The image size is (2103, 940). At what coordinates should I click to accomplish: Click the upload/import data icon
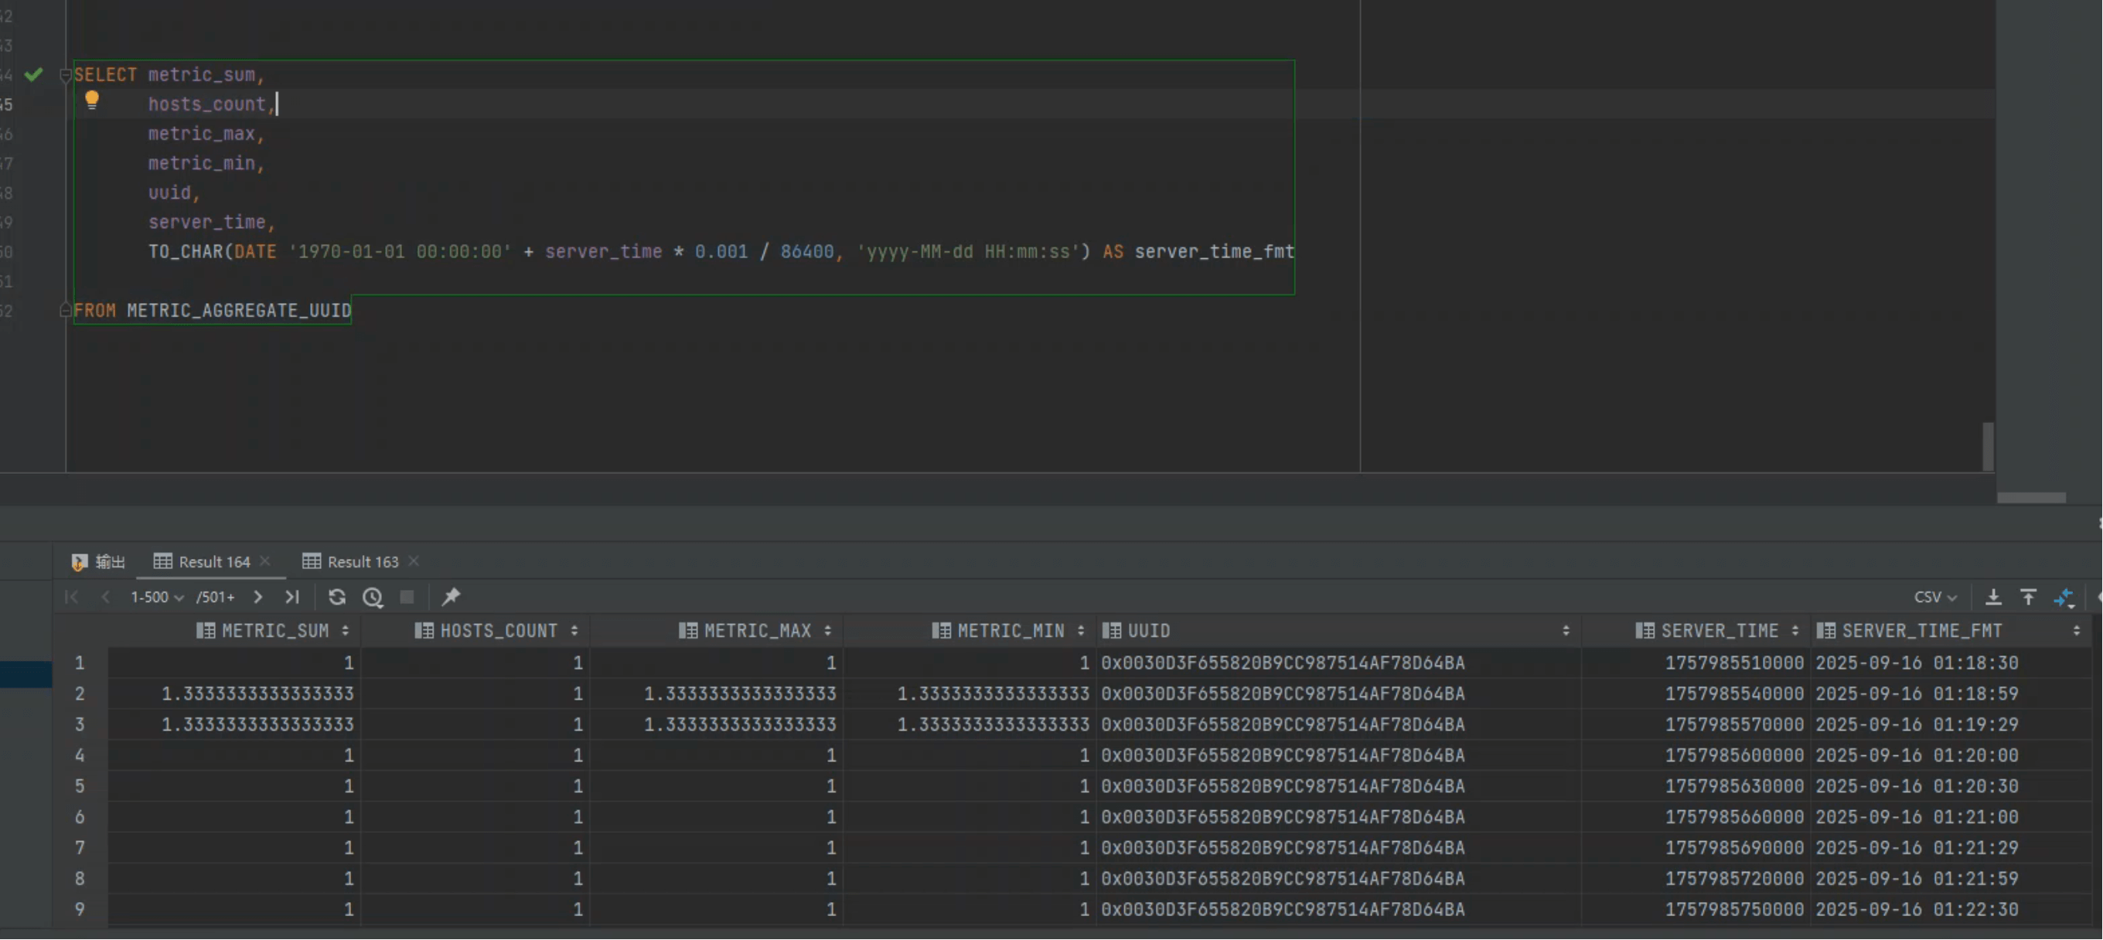(2030, 598)
